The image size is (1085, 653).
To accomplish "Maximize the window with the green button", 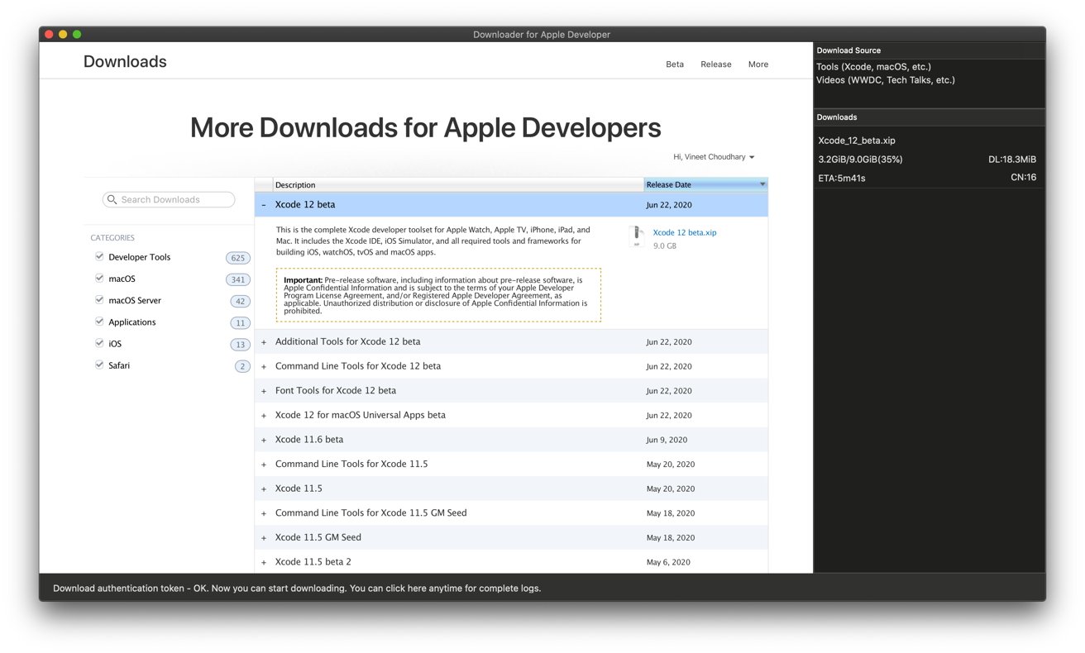I will (x=77, y=35).
